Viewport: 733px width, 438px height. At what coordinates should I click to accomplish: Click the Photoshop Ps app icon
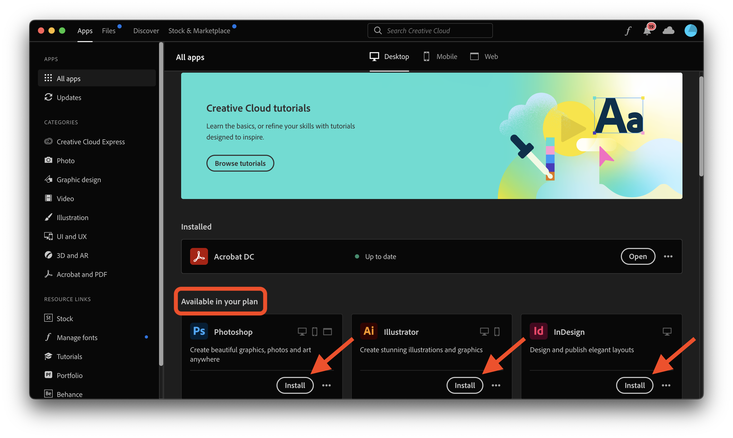point(199,331)
